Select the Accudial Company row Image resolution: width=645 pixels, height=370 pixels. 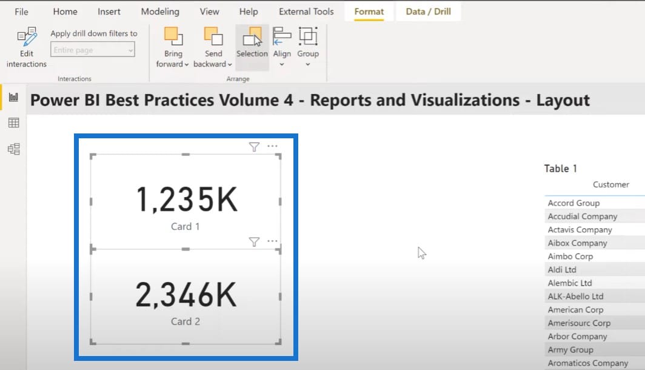click(595, 216)
